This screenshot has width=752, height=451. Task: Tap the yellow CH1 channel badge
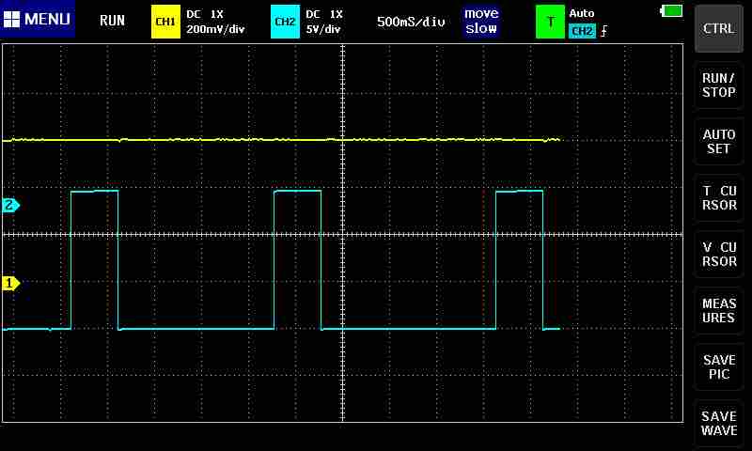tap(164, 21)
